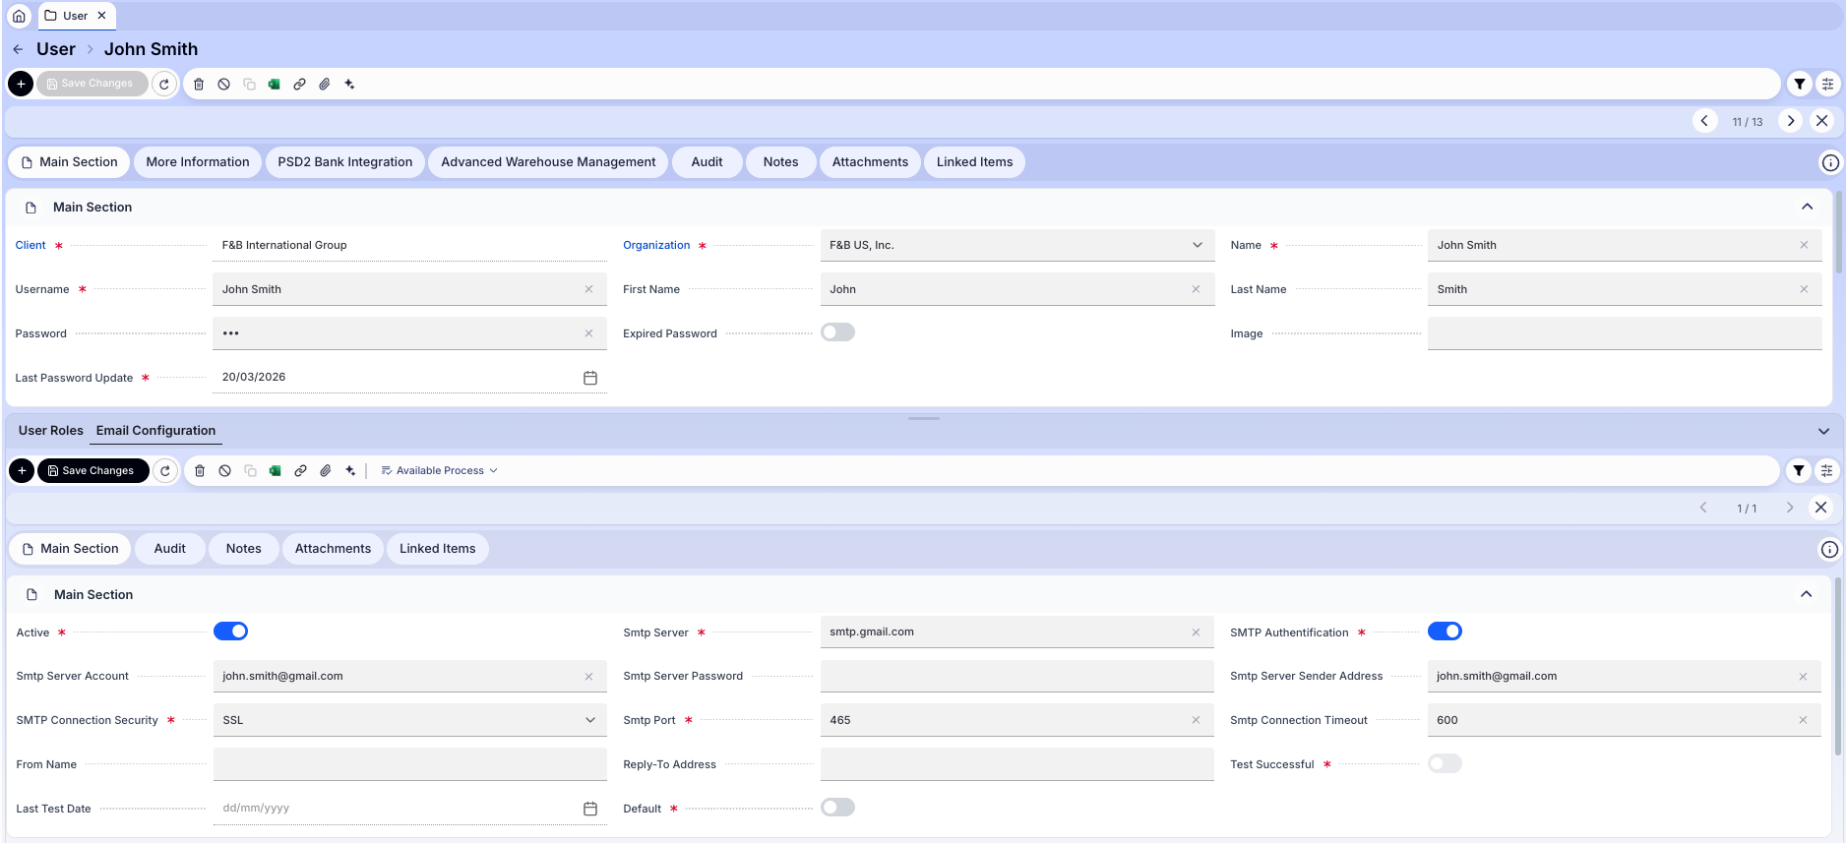Toggle the Expired Password switch
The image size is (1846, 843).
[x=837, y=332]
